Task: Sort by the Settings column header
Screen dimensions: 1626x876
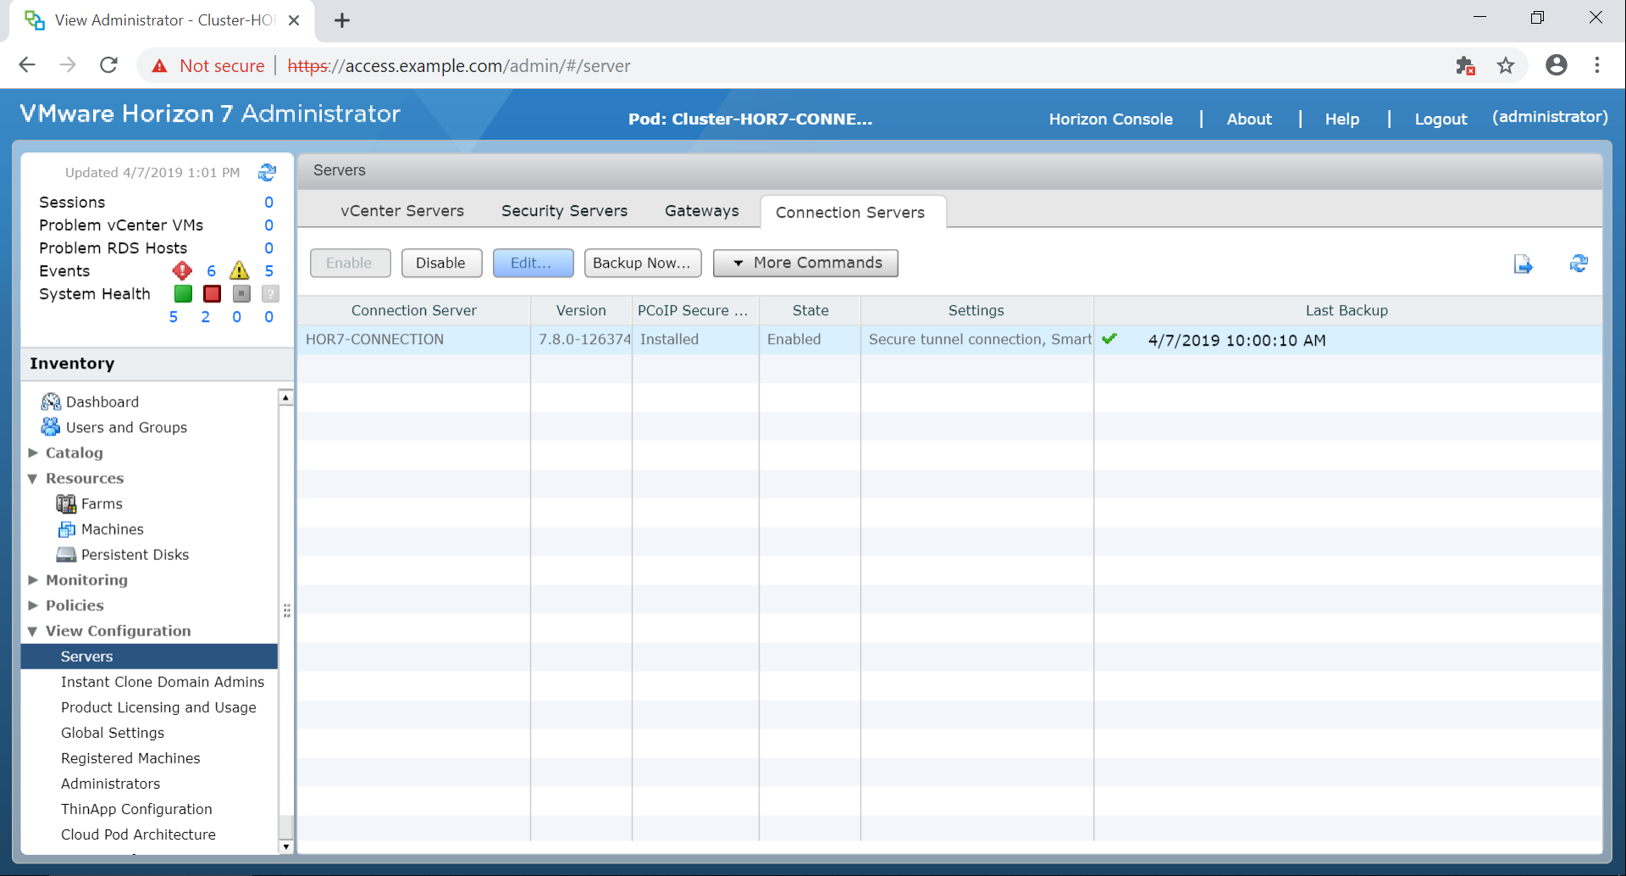Action: pos(976,310)
